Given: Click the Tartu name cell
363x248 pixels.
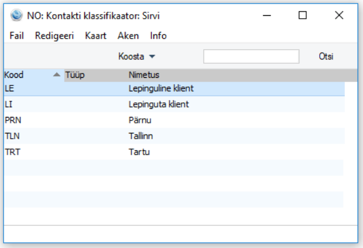Looking at the screenshot, I should pyautogui.click(x=139, y=152).
